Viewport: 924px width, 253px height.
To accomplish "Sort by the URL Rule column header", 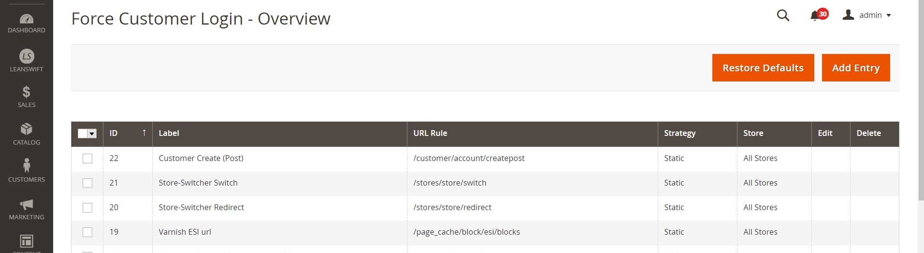I will click(430, 133).
